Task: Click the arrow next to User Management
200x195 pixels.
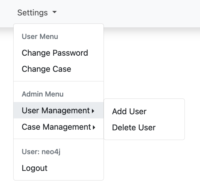Action: coord(93,111)
